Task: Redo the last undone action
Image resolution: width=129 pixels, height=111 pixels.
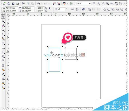Action: 45,4
